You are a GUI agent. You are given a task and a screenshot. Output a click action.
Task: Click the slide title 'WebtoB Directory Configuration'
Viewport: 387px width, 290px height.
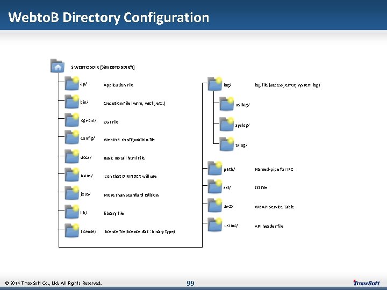pyautogui.click(x=109, y=18)
